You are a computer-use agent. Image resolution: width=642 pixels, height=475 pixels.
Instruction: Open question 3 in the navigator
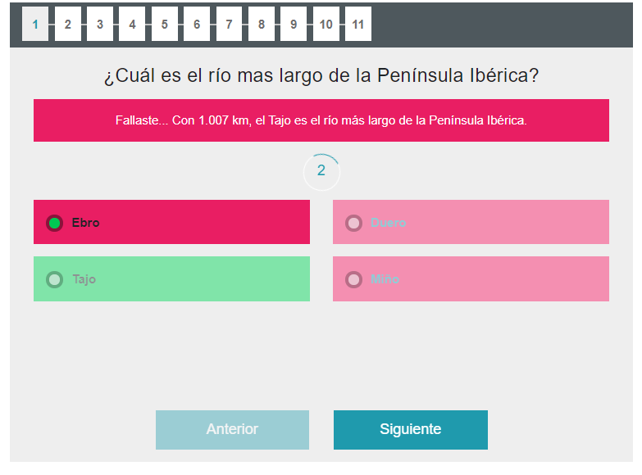click(99, 24)
